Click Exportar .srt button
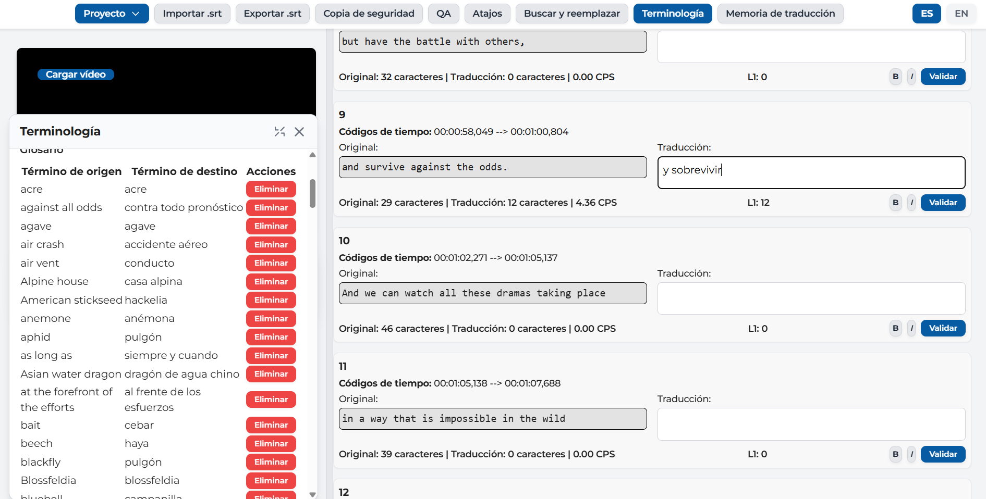This screenshot has width=986, height=499. [272, 14]
